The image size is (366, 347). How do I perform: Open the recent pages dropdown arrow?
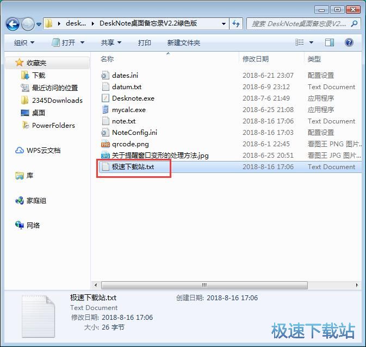click(x=39, y=24)
